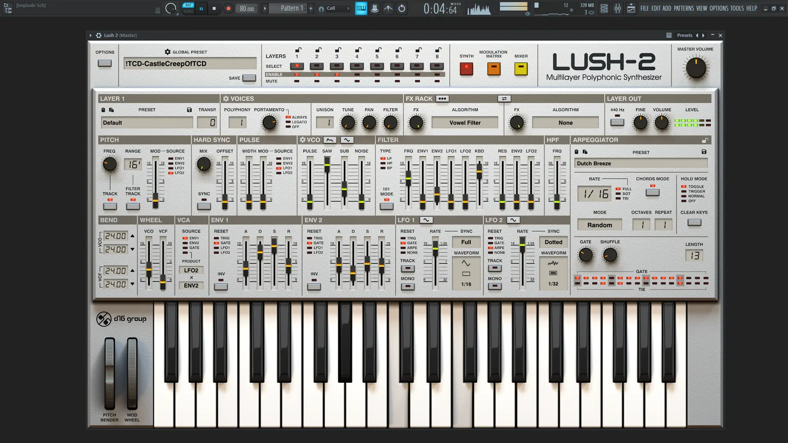Click the layer 3 lock icon
The image size is (788, 443).
(338, 50)
